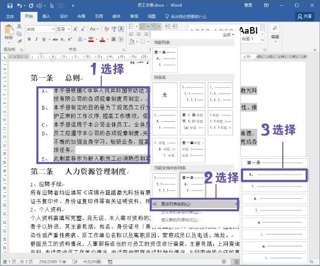Open the list filter dropdown in the list panel

click(228, 35)
